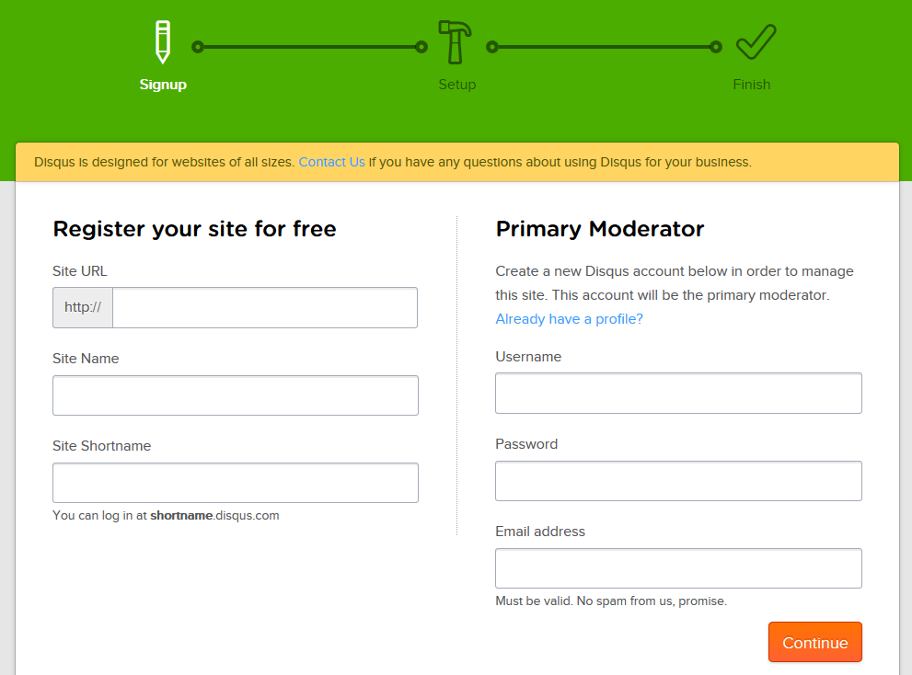Click the 'Register your site for free' heading
The height and width of the screenshot is (675, 912).
tap(194, 229)
